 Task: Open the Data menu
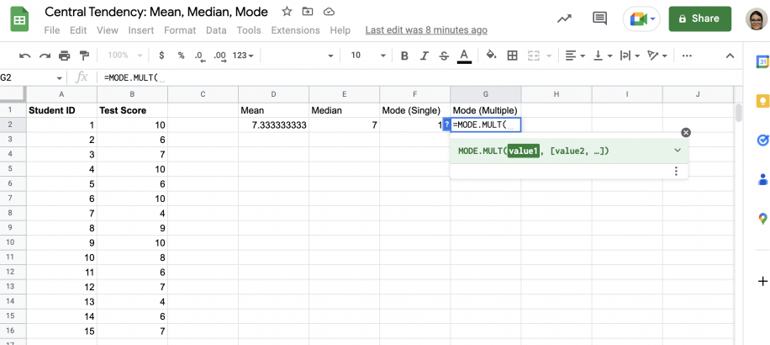[x=216, y=30]
